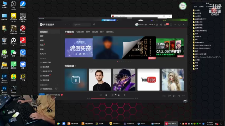Skip to the next track
Screen dimensions: 225x126
coord(119,95)
